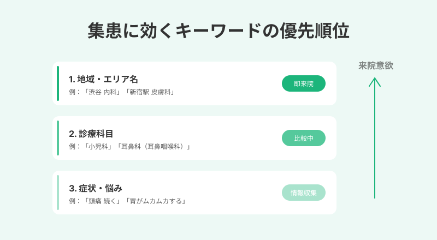Select the 比較中 badge
The height and width of the screenshot is (240, 437).
pyautogui.click(x=304, y=138)
